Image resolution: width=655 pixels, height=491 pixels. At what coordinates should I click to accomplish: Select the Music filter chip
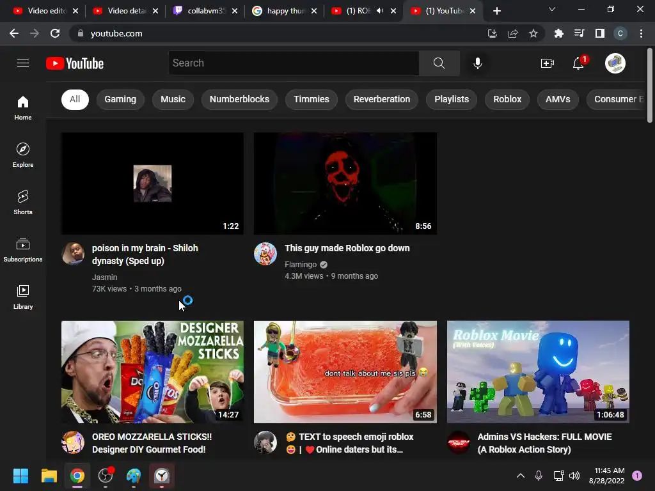click(173, 99)
